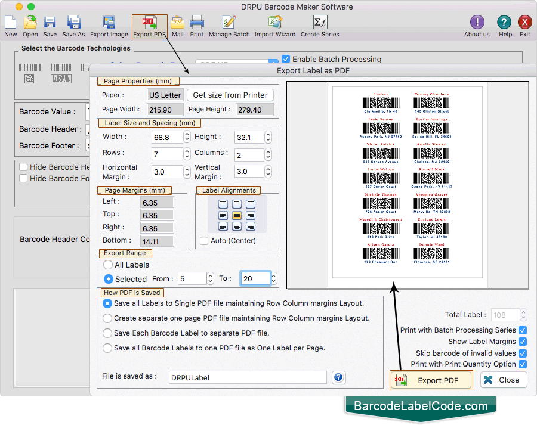Click the Exit toolbar icon
Viewport: 537px width, 425px height.
[x=524, y=26]
